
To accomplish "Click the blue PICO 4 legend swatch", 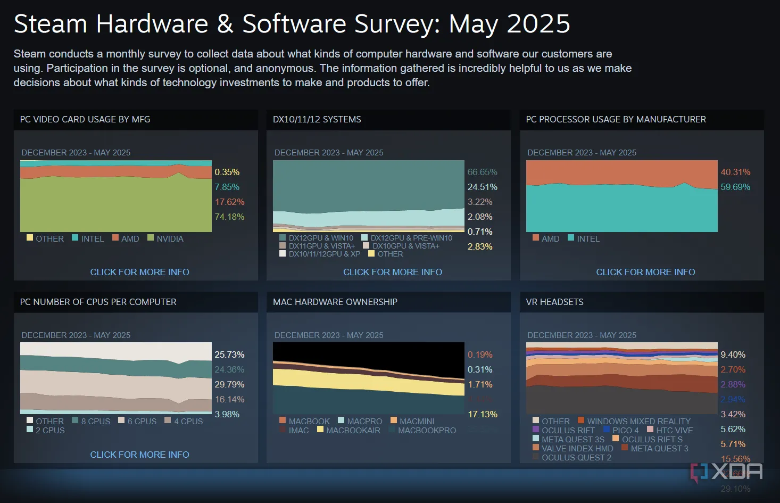I will [x=607, y=430].
